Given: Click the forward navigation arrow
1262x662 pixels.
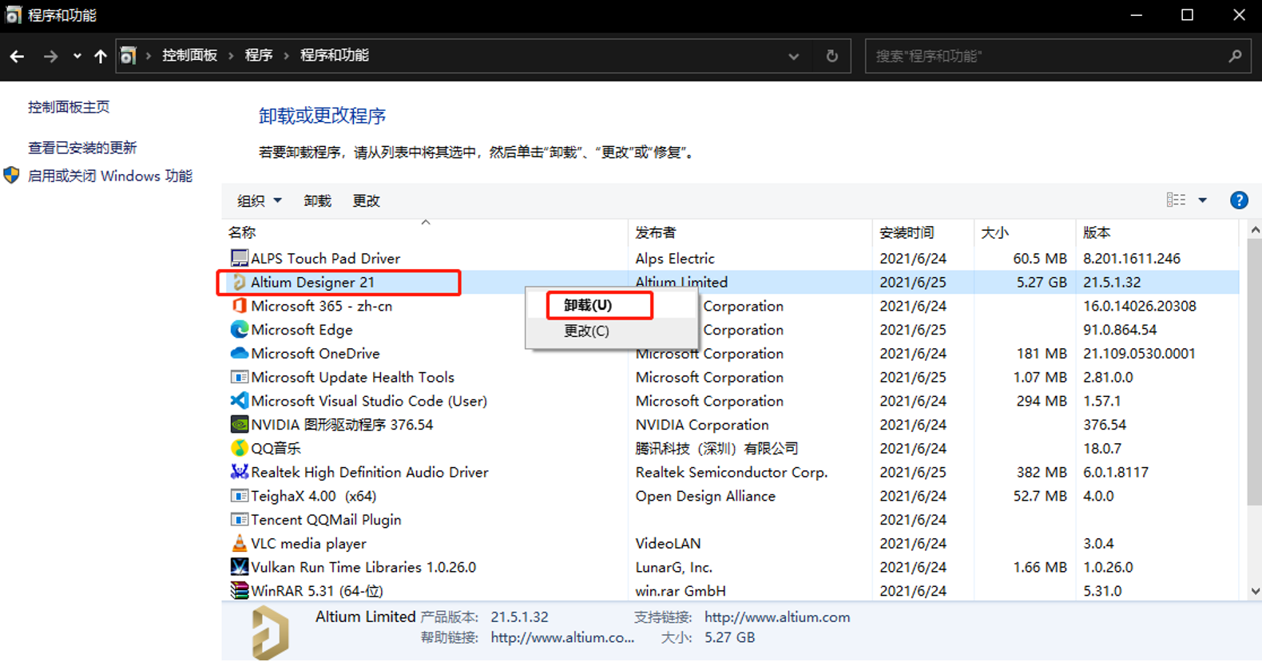Looking at the screenshot, I should coord(50,56).
